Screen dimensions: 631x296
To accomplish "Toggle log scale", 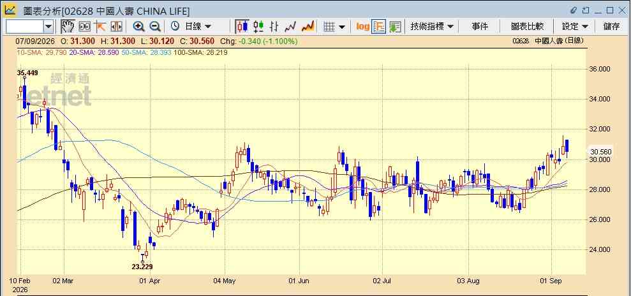I will click(362, 27).
